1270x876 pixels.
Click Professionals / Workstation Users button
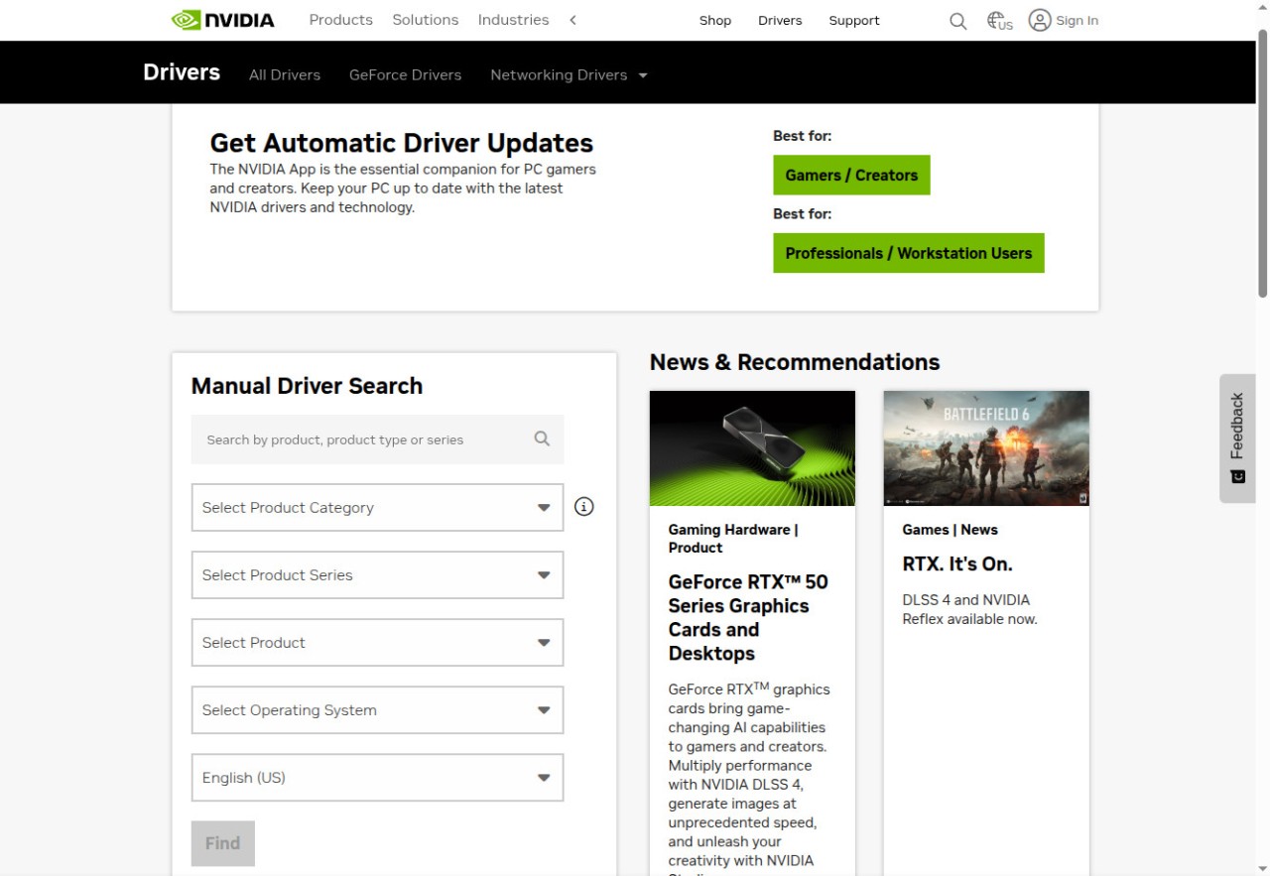click(908, 253)
